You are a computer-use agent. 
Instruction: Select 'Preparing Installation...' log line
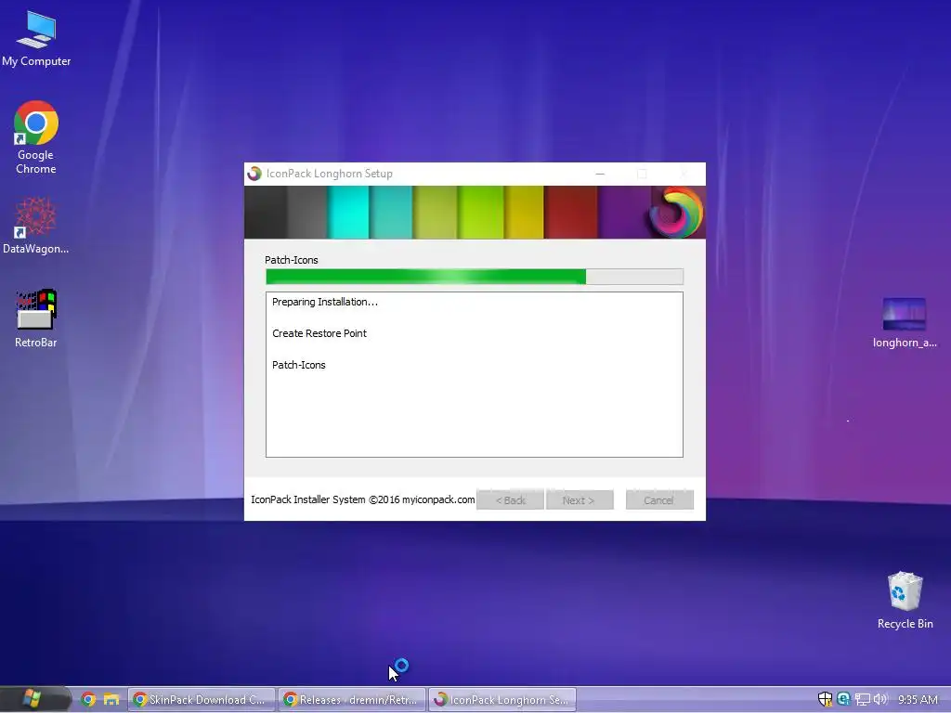coord(324,302)
